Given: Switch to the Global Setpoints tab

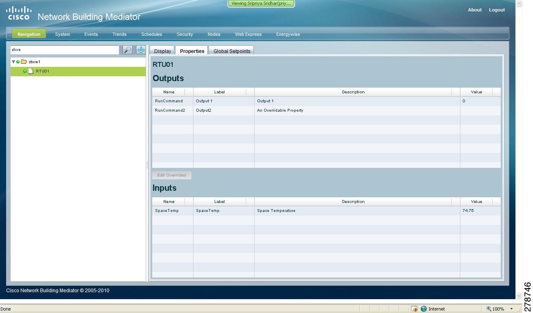Looking at the screenshot, I should pos(231,51).
